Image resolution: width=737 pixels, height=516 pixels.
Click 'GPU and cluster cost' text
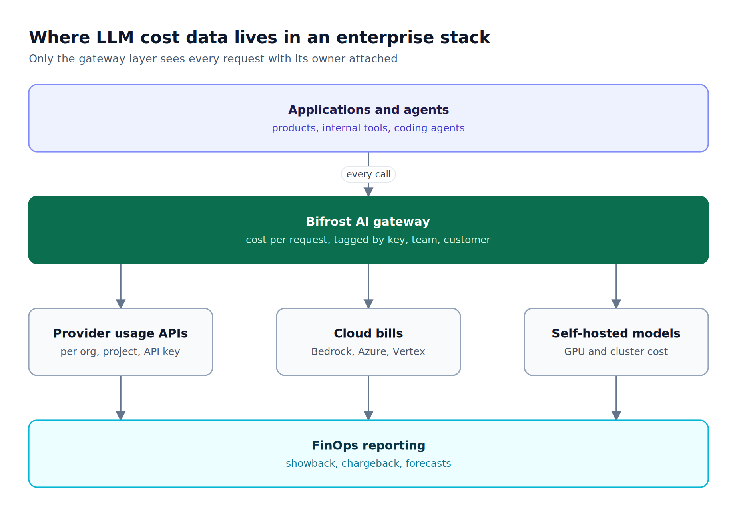616,352
